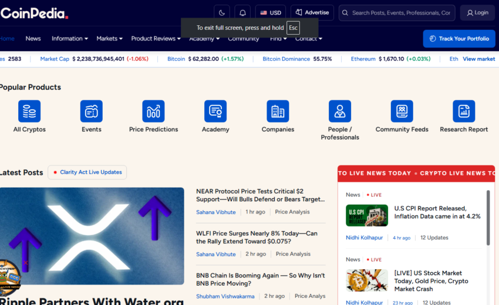Open notifications with the bell icon
The height and width of the screenshot is (305, 499).
242,13
